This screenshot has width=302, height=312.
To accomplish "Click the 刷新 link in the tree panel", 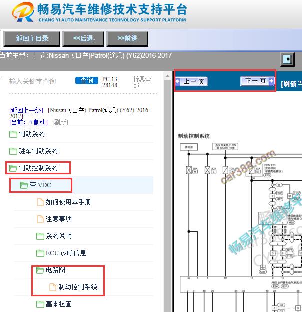I will [60, 122].
